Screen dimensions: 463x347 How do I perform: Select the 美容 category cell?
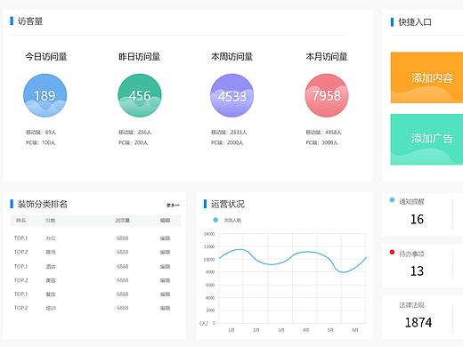(51, 280)
